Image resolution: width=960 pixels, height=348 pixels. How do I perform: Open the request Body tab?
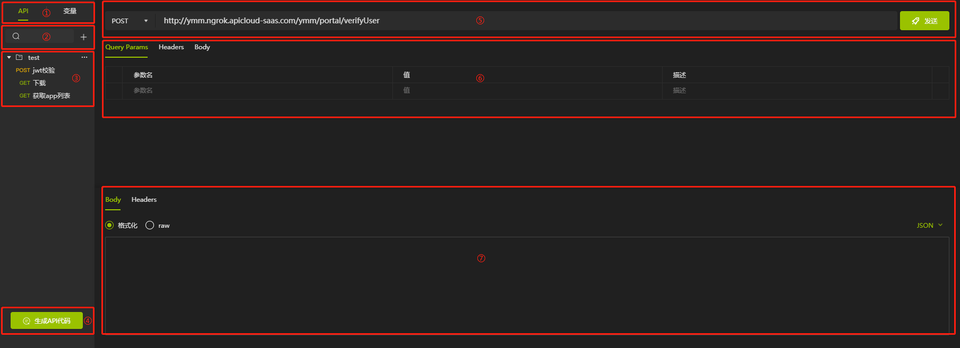click(x=202, y=47)
